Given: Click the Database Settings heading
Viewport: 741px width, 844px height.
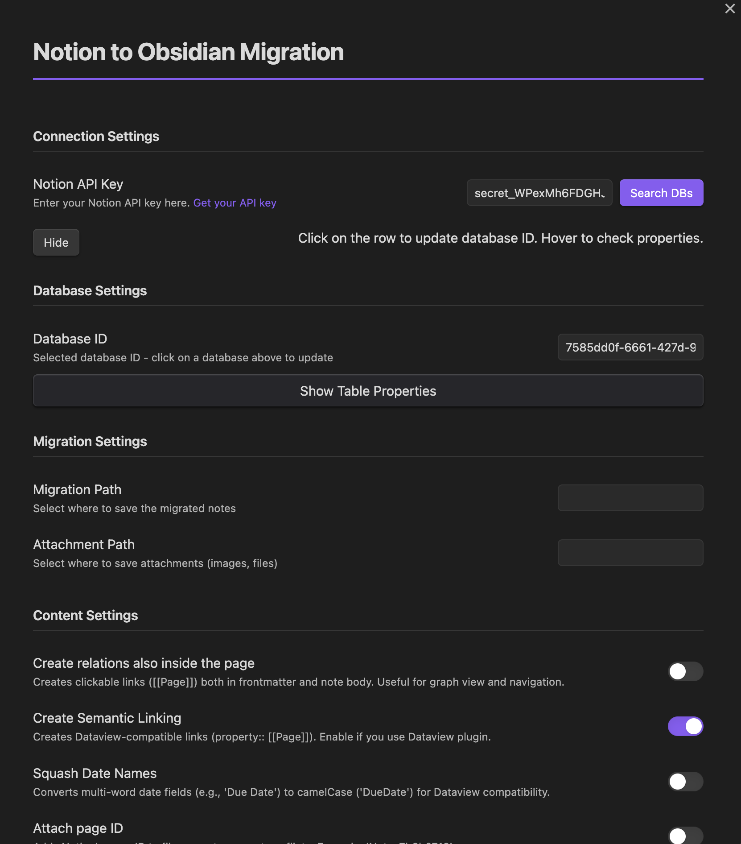Looking at the screenshot, I should pos(90,290).
